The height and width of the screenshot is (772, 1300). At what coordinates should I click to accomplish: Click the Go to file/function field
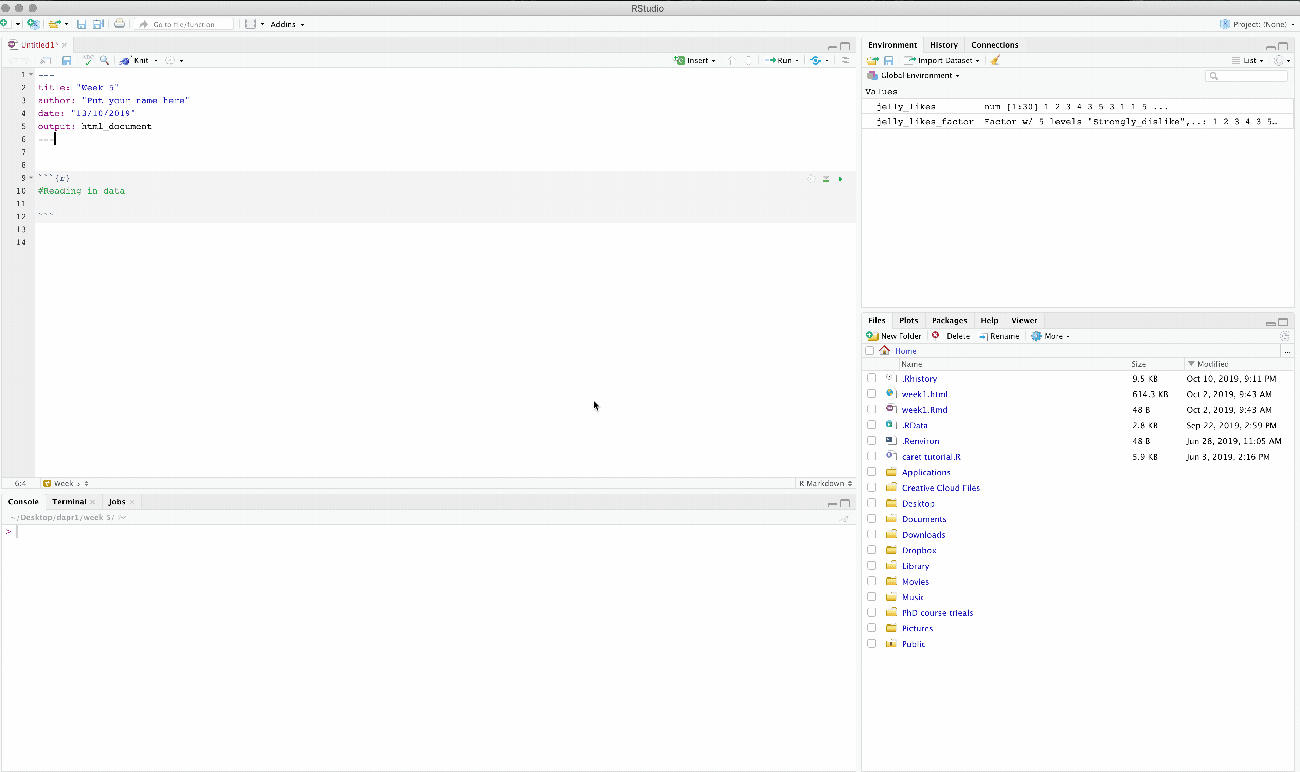coord(184,24)
